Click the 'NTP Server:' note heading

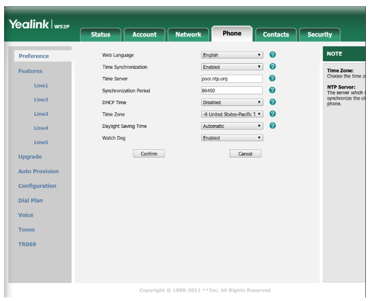pos(341,87)
